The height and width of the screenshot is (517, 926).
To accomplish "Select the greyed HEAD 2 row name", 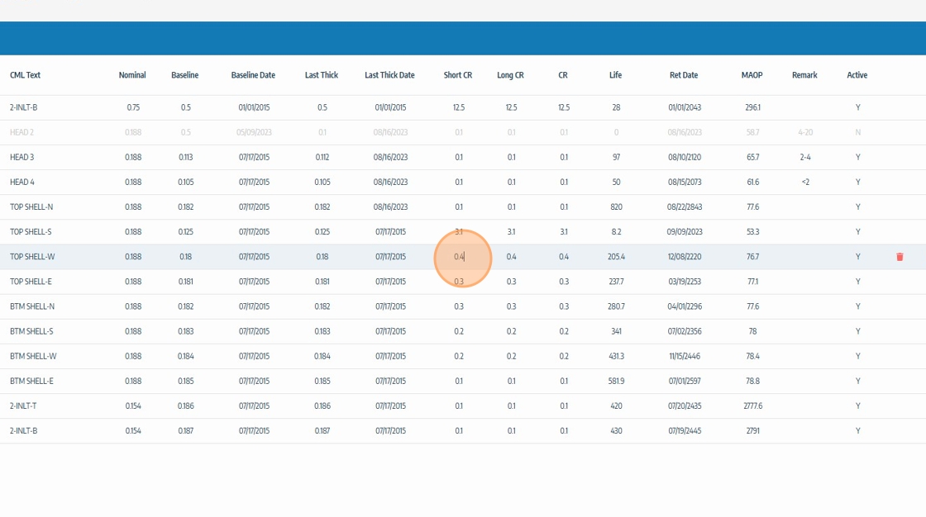I will 21,132.
